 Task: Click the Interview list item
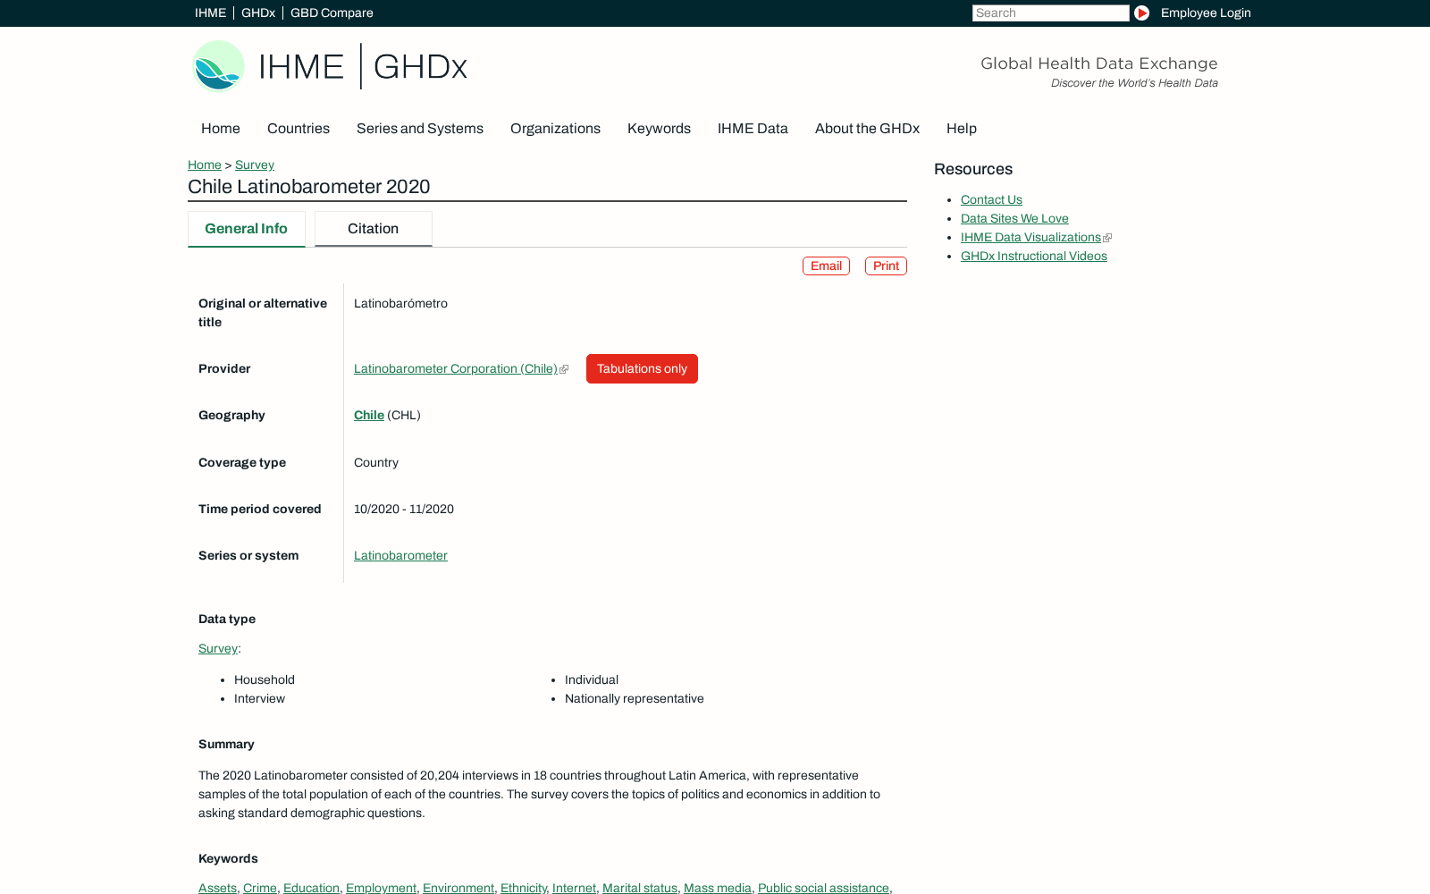pyautogui.click(x=259, y=699)
